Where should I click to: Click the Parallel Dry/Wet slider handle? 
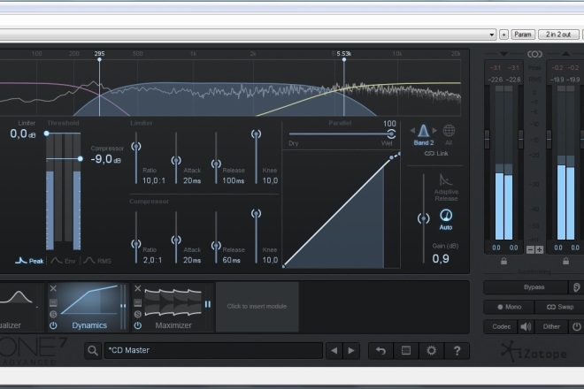pyautogui.click(x=391, y=133)
